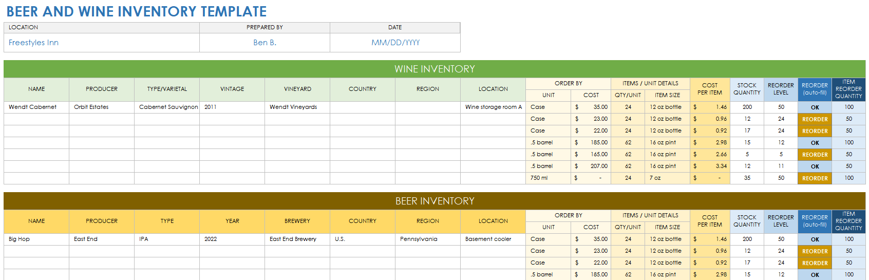Screen dimensions: 869x280
Task: Select the 7 oz item size cell
Action: [x=667, y=178]
